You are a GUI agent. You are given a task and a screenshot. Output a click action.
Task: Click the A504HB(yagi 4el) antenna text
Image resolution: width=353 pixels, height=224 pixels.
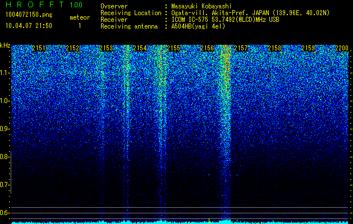[x=198, y=26]
